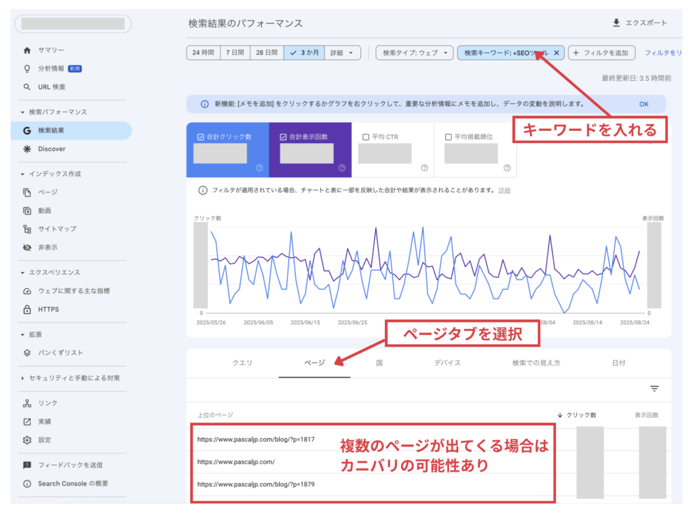Open 設定 gear icon in sidebar
The image size is (695, 517).
click(x=27, y=440)
